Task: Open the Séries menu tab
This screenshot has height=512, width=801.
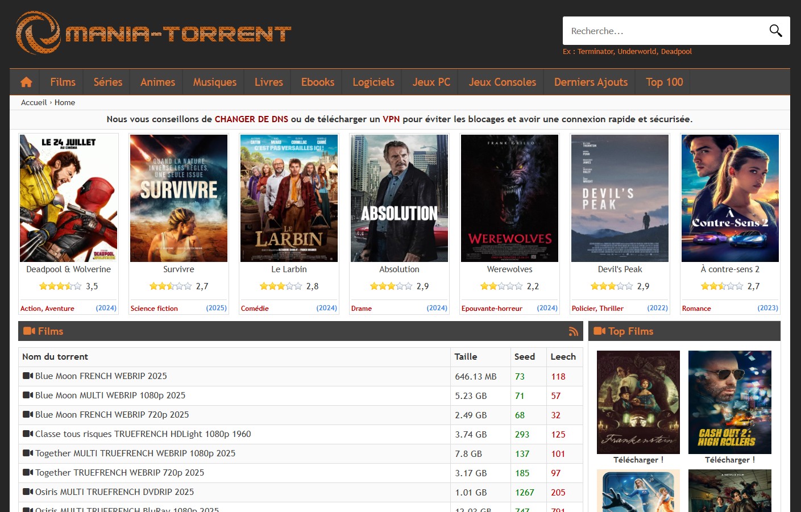Action: coord(107,82)
